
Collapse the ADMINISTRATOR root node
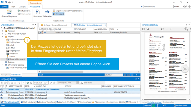1,28
